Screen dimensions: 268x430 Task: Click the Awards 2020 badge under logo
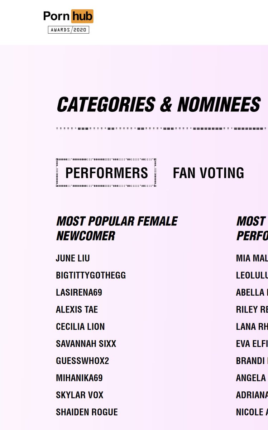[68, 30]
